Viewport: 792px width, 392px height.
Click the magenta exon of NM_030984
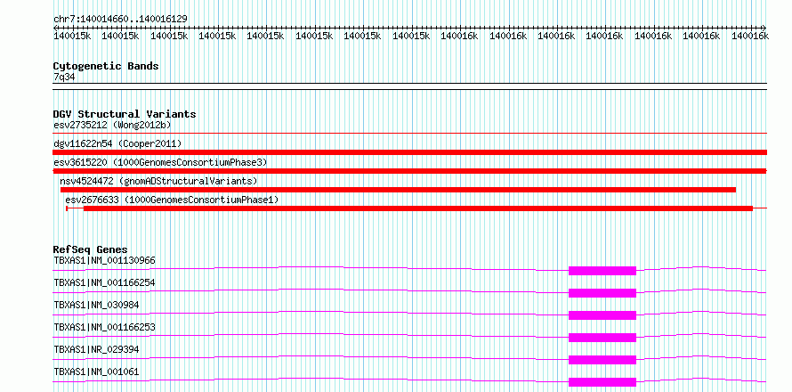point(602,315)
